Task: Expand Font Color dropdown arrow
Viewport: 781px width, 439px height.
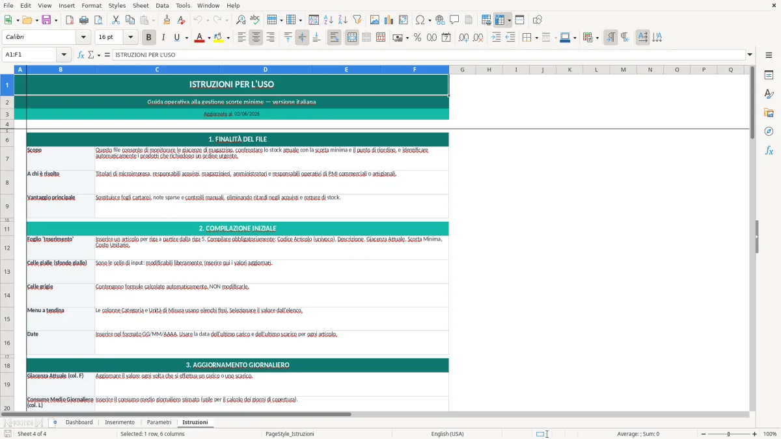Action: (208, 38)
